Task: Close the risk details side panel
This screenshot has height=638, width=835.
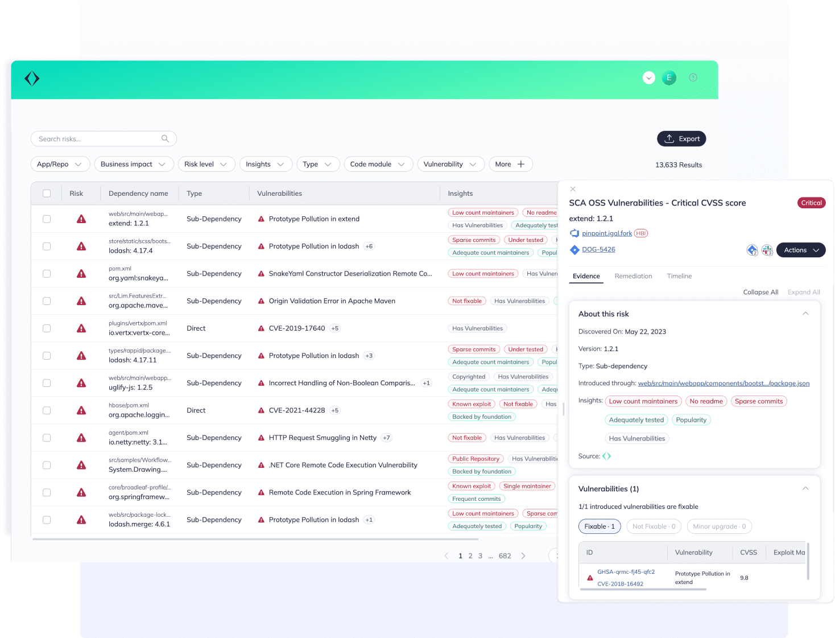Action: (573, 189)
